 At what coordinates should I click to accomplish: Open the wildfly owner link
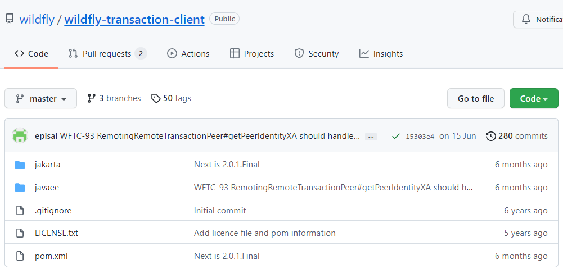click(x=37, y=19)
